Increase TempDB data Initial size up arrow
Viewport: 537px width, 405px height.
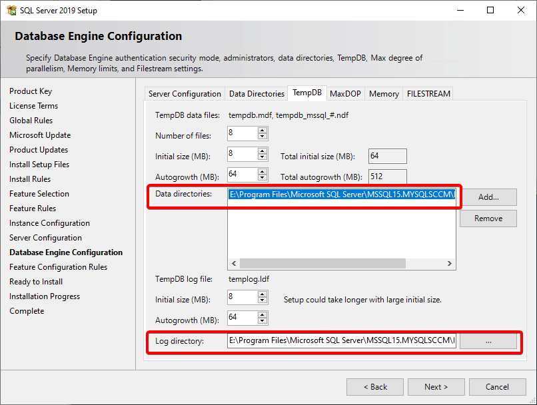pos(263,151)
